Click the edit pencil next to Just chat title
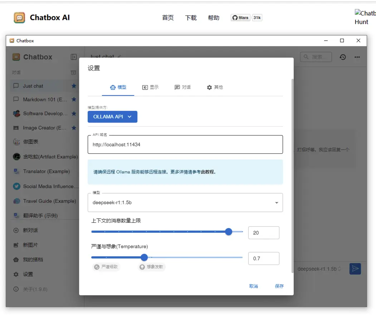 (x=119, y=56)
